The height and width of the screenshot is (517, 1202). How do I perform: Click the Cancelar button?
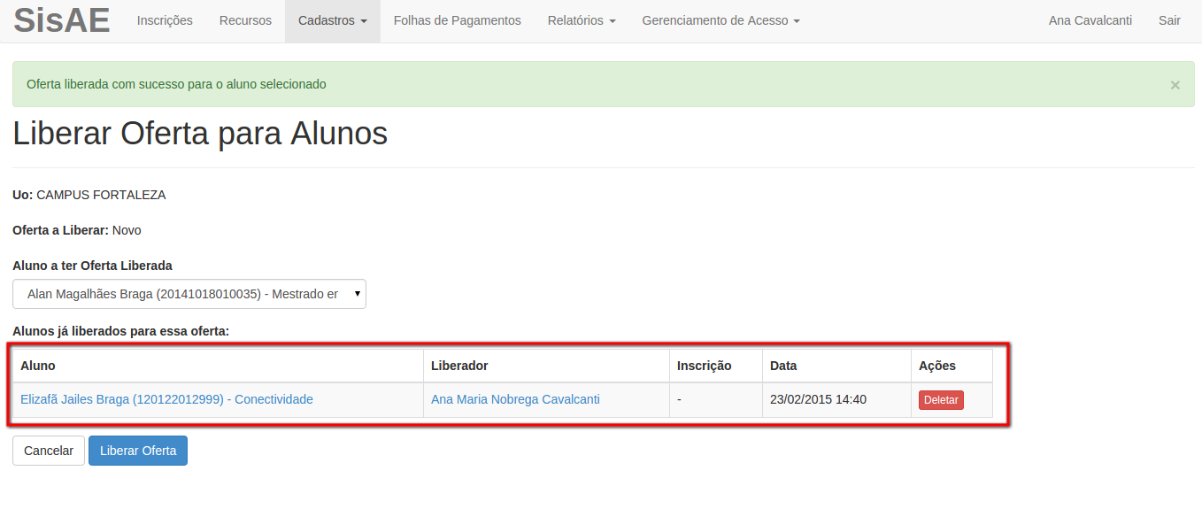(x=49, y=451)
